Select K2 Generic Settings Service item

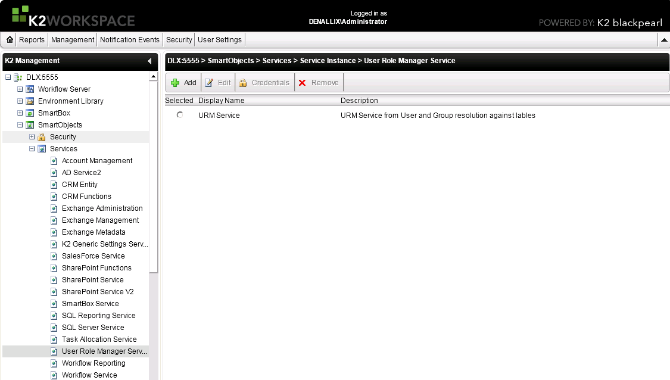[105, 244]
